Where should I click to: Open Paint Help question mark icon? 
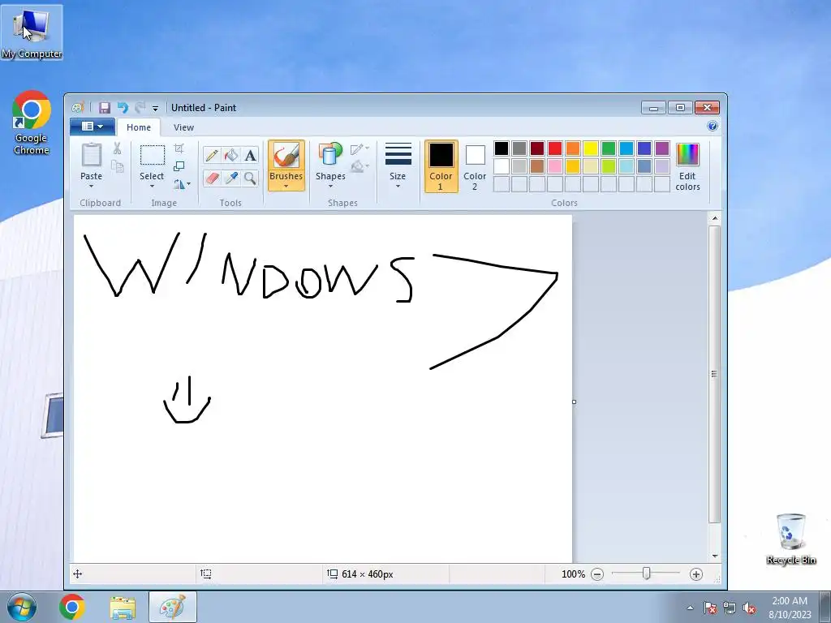click(713, 126)
